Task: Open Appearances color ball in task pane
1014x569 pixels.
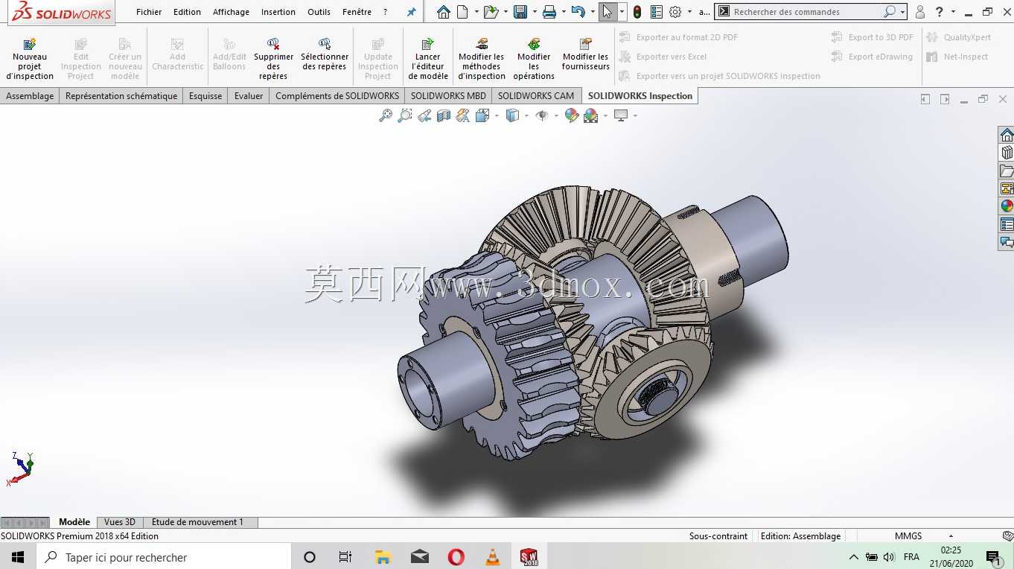Action: [1007, 206]
